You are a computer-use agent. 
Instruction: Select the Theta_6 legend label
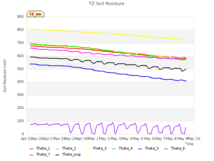(x=178, y=148)
